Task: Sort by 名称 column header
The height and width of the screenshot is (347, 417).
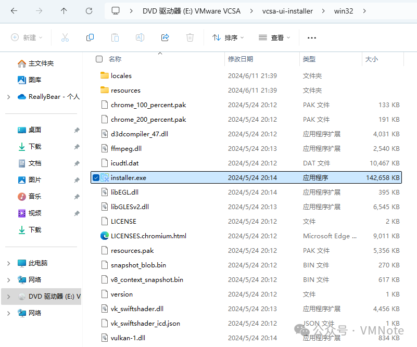Action: [115, 59]
